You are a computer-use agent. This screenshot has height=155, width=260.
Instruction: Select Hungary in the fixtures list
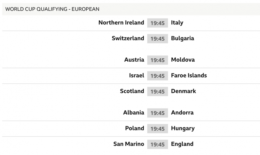click(x=183, y=128)
